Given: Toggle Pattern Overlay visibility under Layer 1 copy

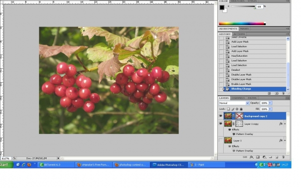Looking at the screenshot, I should pyautogui.click(x=234, y=134).
